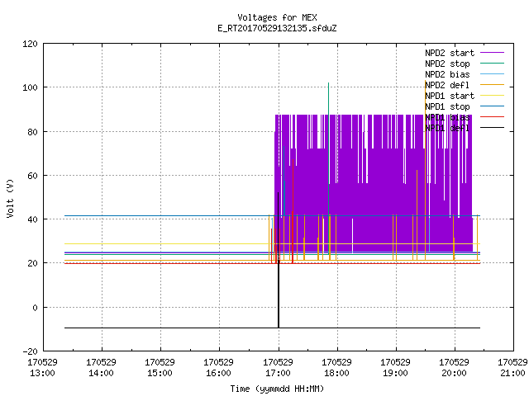Click the 'Volt (V)' y-axis label
Viewport: 529px width, 396px height.
click(10, 199)
